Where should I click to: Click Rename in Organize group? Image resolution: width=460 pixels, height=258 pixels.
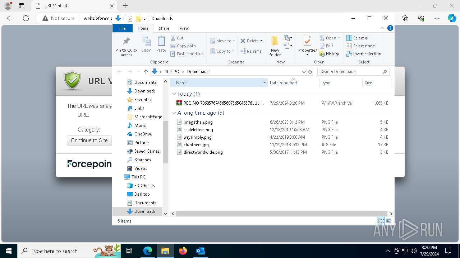click(251, 51)
